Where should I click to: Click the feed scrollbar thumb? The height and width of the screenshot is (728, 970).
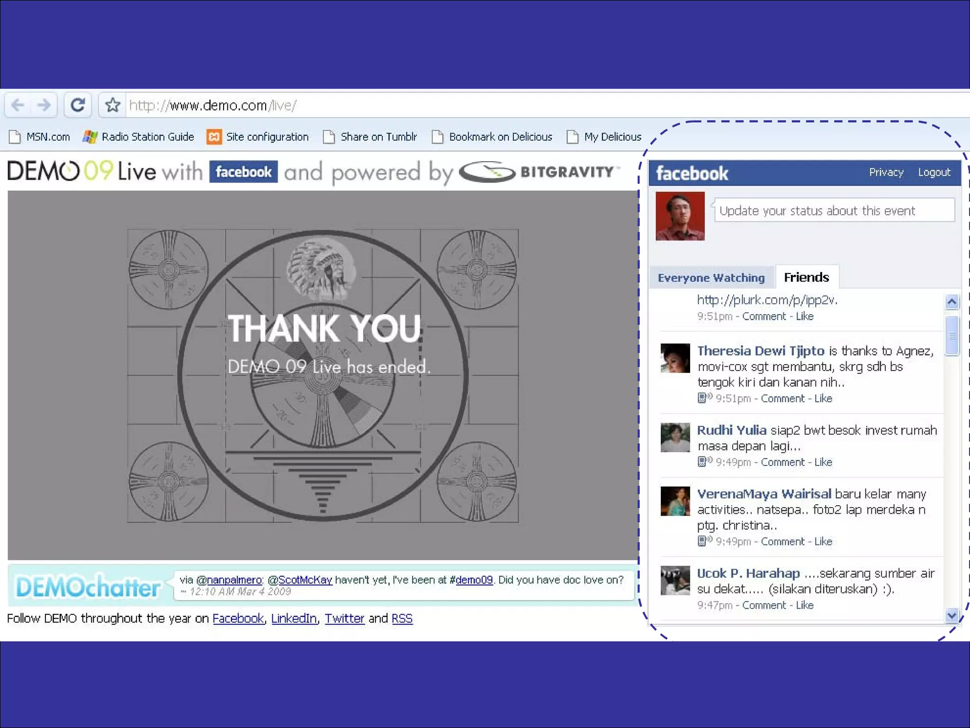(x=952, y=336)
